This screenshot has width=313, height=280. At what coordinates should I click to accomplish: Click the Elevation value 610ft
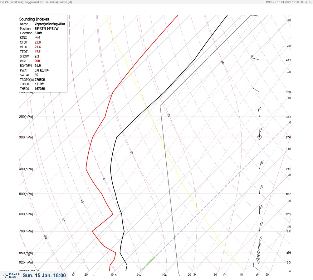pyautogui.click(x=38, y=33)
